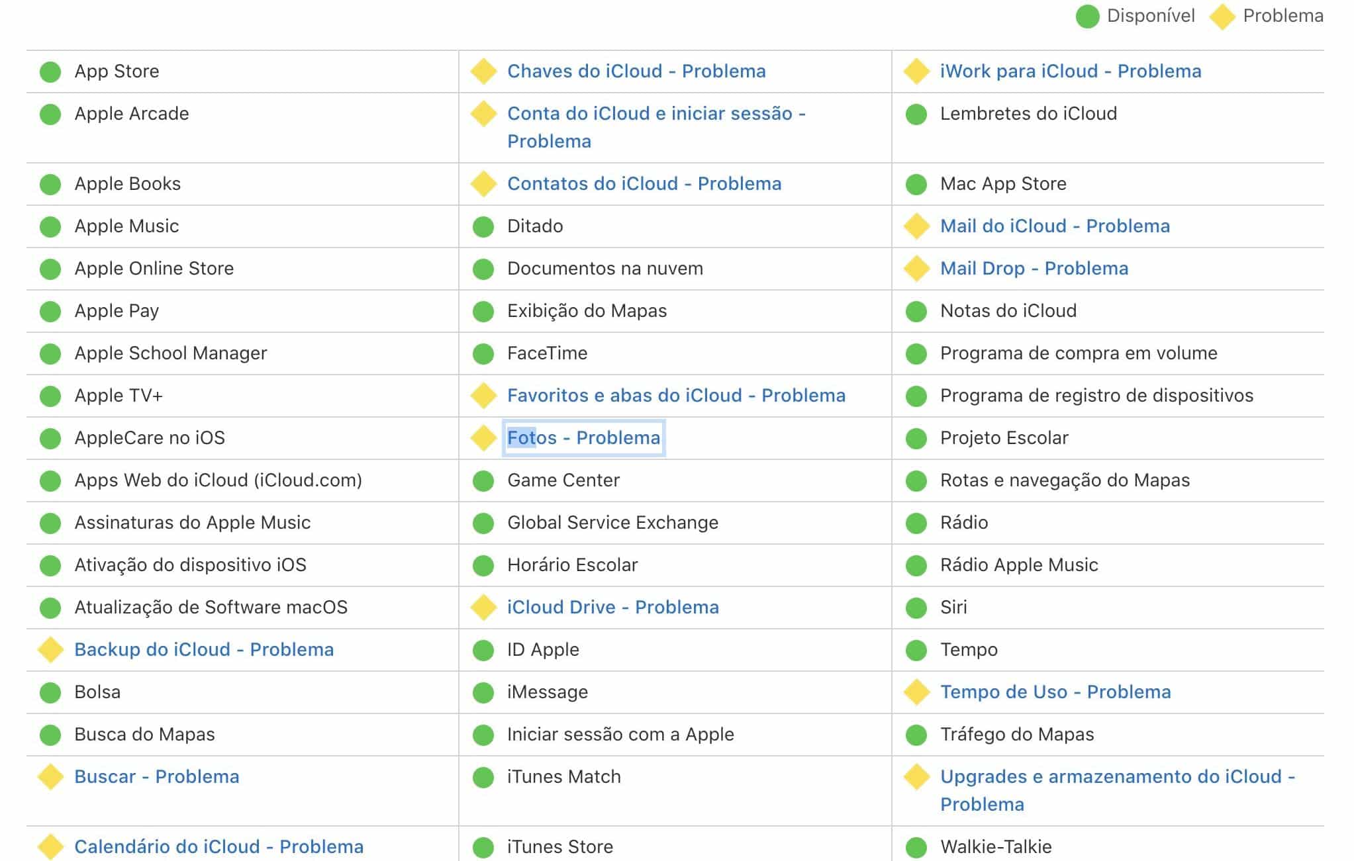Screen dimensions: 1354x861
Task: Select Apps Web do iCloud (iCloud.com) entry
Action: 218,480
